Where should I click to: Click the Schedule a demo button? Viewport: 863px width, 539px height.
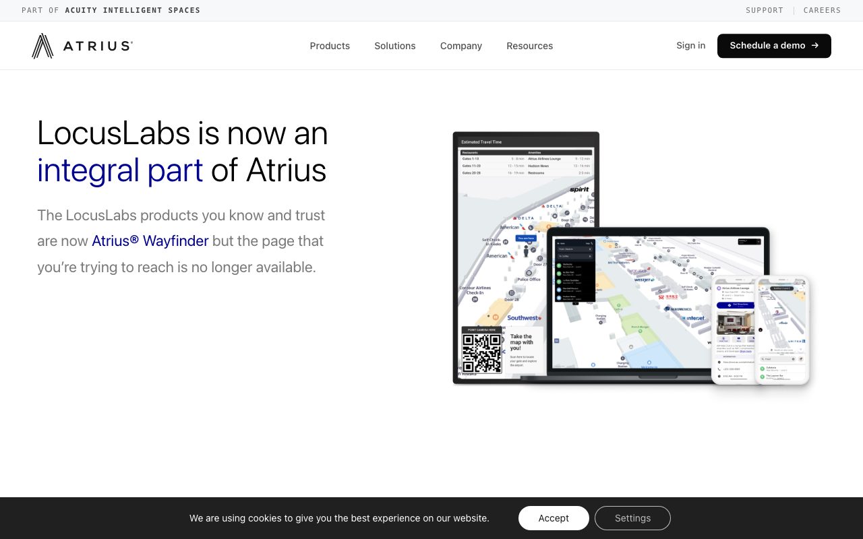pyautogui.click(x=774, y=46)
